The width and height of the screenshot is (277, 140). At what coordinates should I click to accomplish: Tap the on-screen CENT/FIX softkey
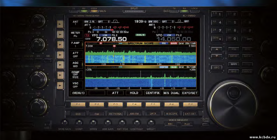pos(153,93)
